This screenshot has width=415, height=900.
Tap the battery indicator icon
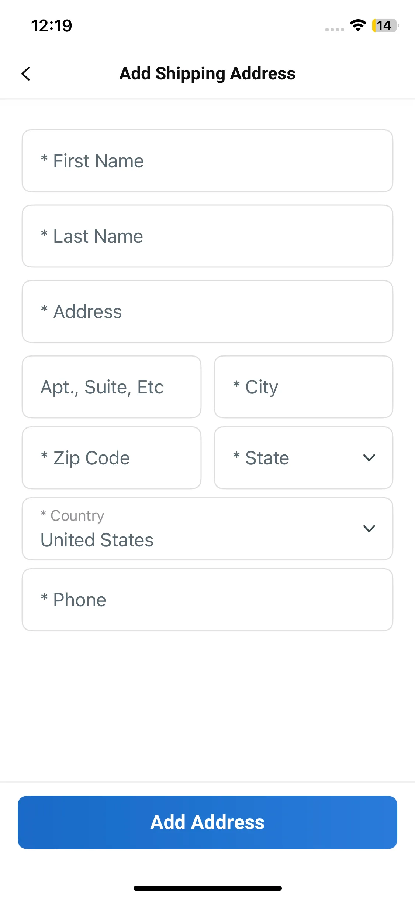385,25
